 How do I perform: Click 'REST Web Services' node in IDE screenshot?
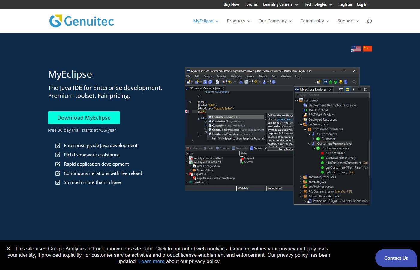tap(322, 115)
